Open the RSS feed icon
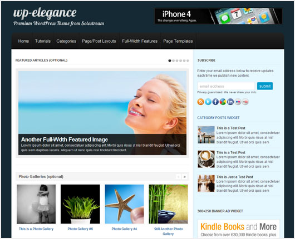Screen dimensions: 295x239 coord(200,102)
